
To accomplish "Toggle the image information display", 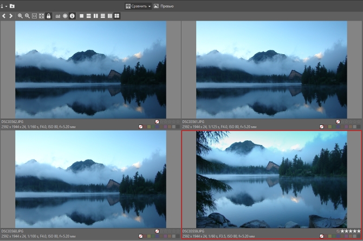I will (x=72, y=16).
